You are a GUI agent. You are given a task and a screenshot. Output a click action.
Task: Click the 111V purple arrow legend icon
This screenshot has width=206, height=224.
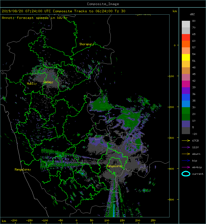tap(186, 147)
